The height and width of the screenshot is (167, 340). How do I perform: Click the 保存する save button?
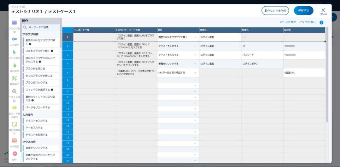point(303,11)
